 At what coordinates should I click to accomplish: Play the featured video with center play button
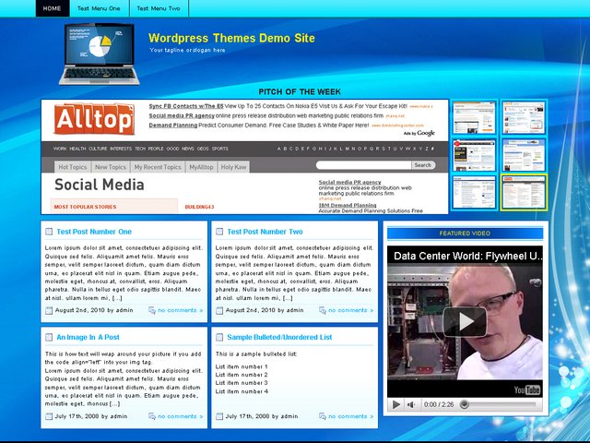pos(465,321)
